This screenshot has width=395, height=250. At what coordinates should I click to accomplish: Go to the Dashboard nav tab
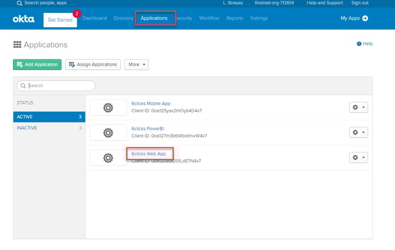pos(94,18)
